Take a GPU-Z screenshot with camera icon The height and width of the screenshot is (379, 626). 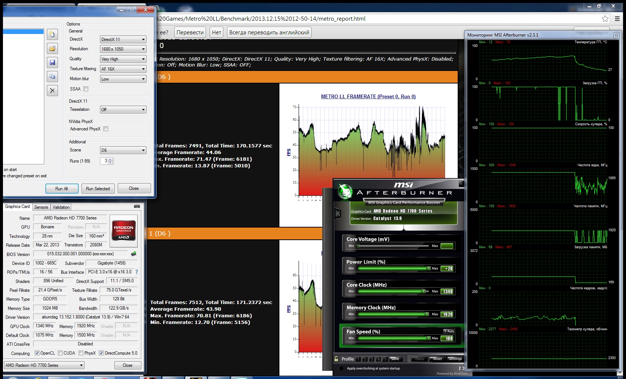point(137,206)
